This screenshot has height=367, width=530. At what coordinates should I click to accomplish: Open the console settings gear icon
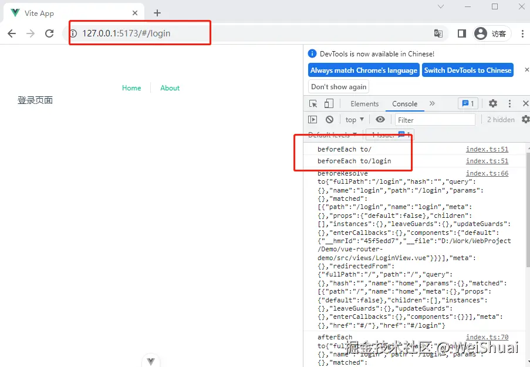click(526, 119)
